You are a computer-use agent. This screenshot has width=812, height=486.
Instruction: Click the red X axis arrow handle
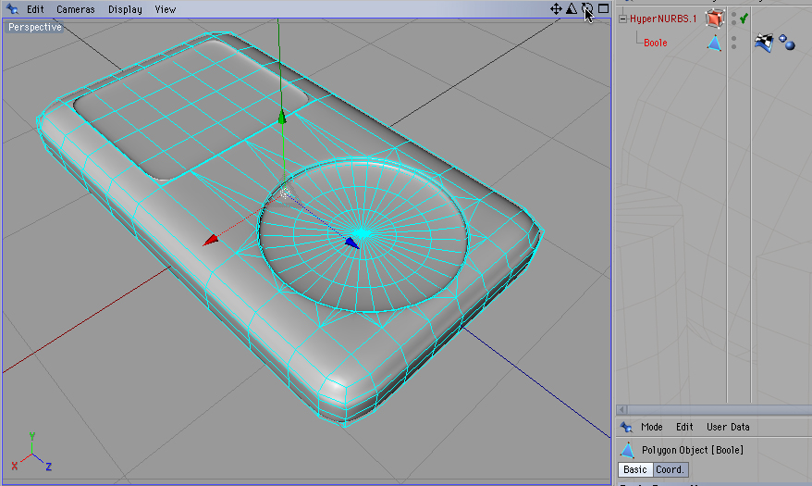click(x=211, y=240)
